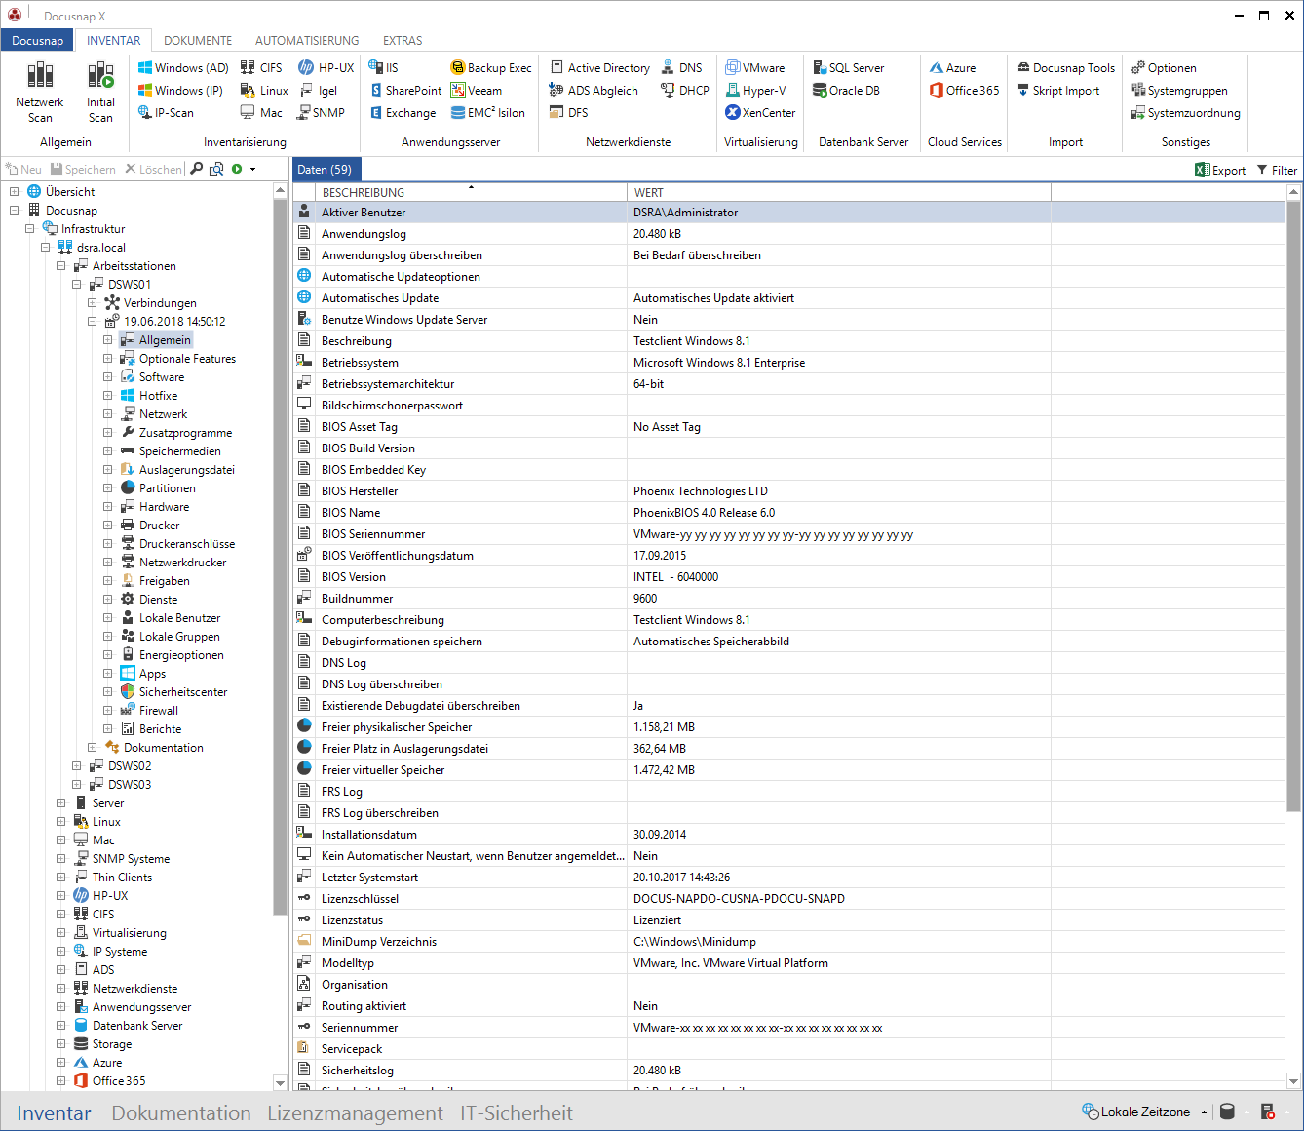The image size is (1304, 1131).
Task: Select the Lokale Benutzer tree item
Action: coord(171,618)
